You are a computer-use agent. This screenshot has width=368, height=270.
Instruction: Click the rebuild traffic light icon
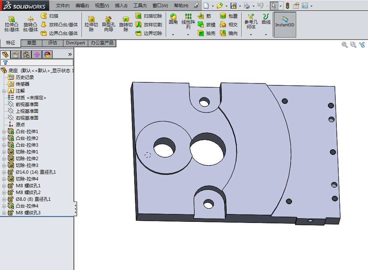(x=288, y=6)
